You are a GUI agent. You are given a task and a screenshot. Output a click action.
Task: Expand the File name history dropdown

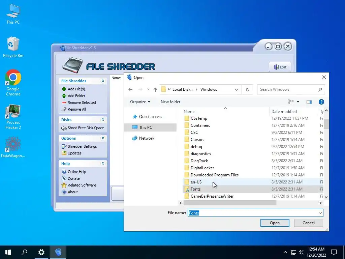[x=320, y=213]
